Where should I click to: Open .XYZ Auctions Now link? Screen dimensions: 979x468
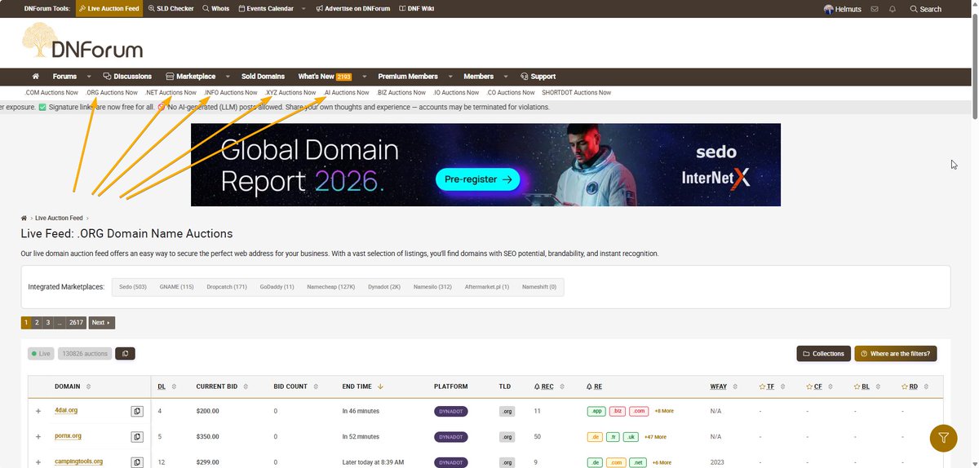coord(290,92)
